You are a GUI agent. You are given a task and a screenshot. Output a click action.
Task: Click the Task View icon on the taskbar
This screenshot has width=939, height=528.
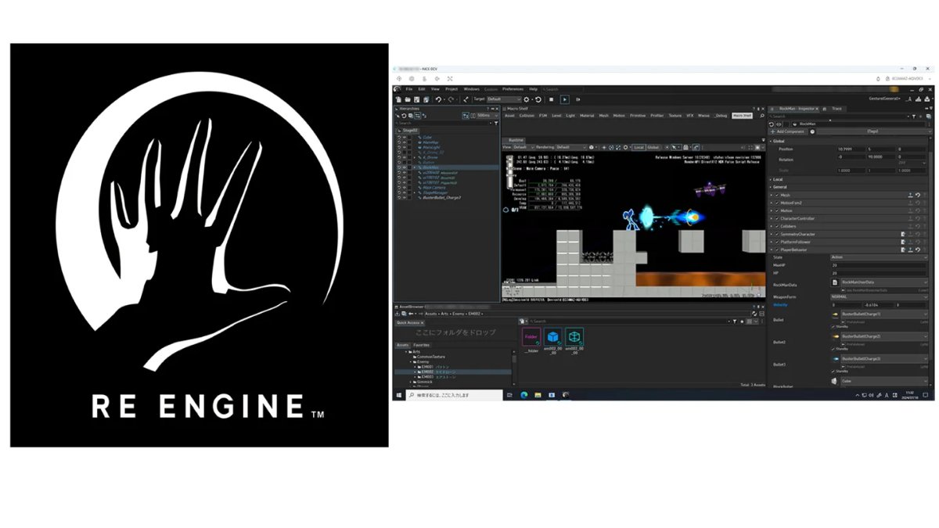point(509,395)
